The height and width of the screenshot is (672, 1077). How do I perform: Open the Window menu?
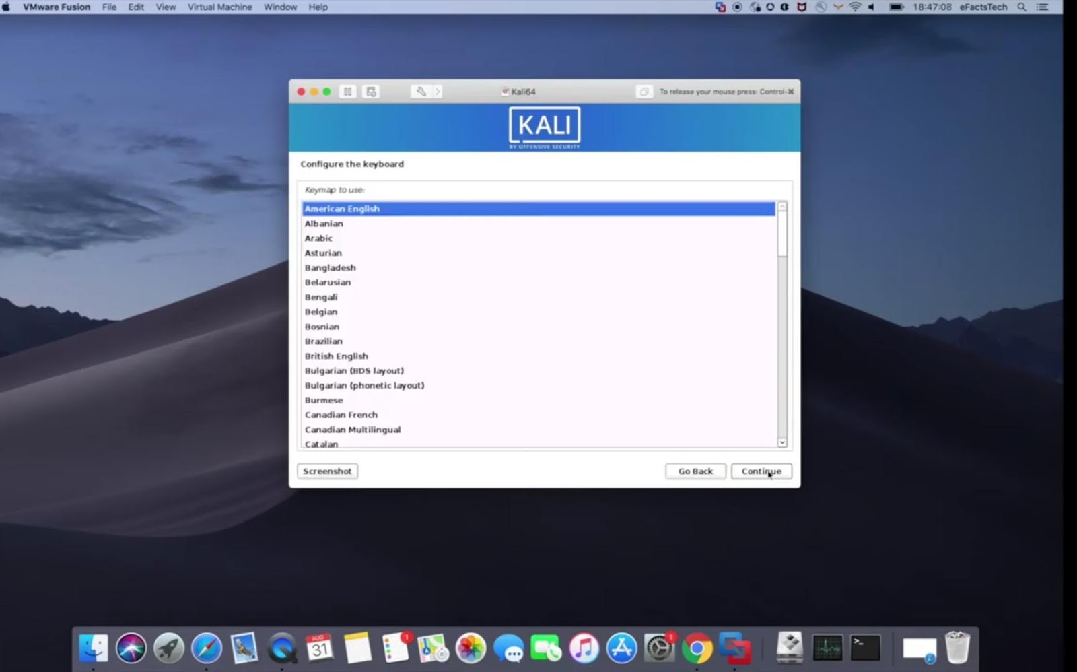click(280, 7)
